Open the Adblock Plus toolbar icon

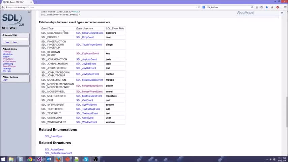click(x=278, y=7)
